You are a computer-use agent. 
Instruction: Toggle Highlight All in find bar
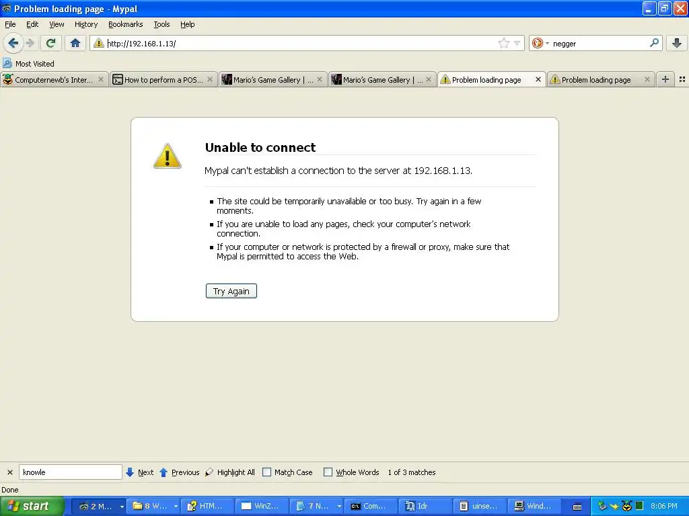point(230,472)
